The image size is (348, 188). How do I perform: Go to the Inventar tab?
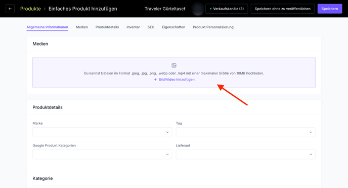(133, 27)
